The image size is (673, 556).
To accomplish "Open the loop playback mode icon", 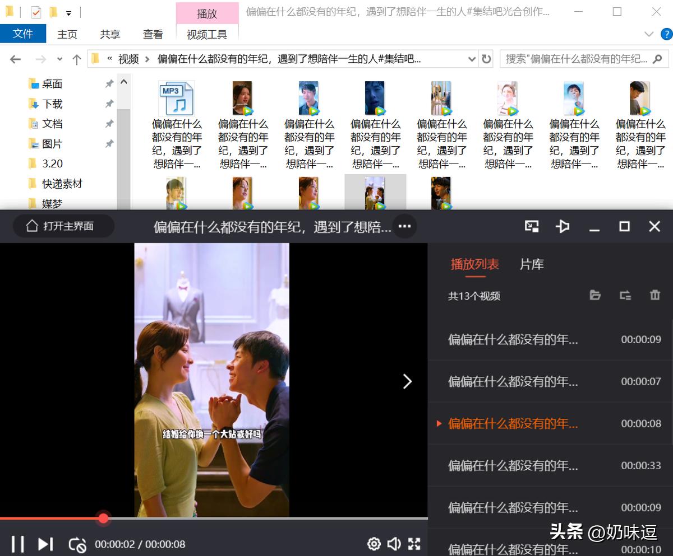I will click(79, 544).
